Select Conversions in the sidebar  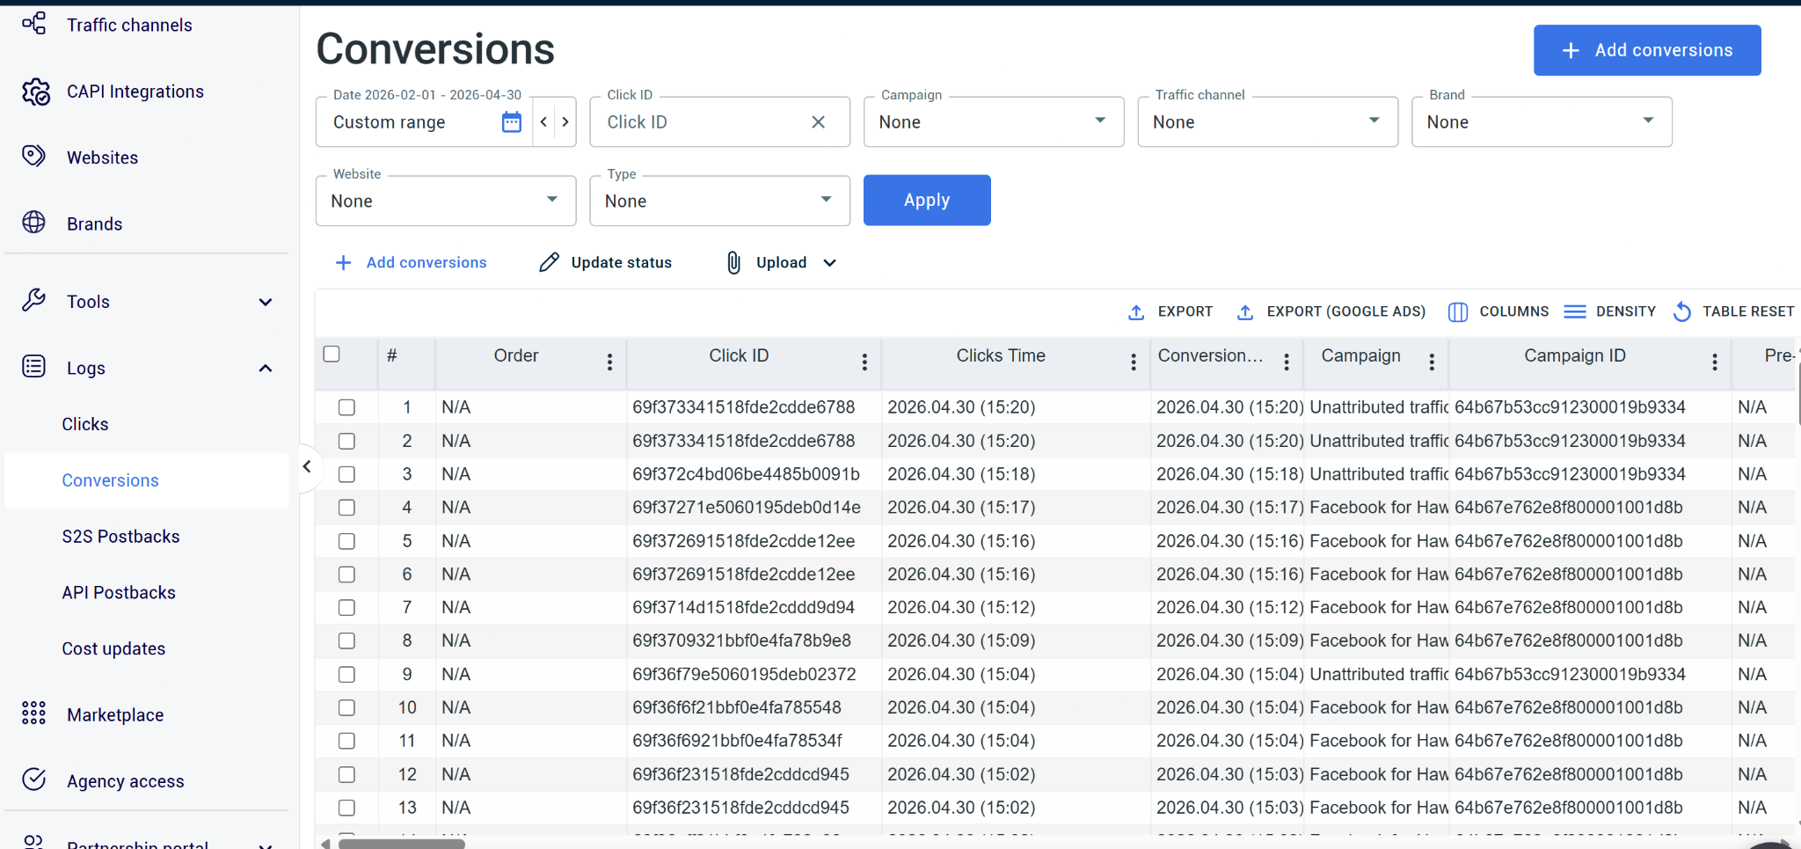click(x=147, y=480)
